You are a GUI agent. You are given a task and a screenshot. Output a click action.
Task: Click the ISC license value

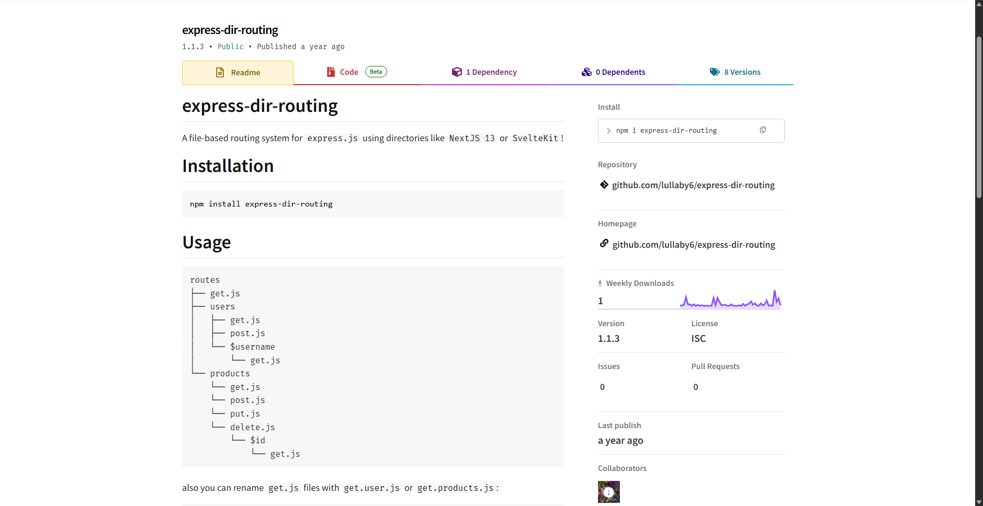pyautogui.click(x=698, y=339)
